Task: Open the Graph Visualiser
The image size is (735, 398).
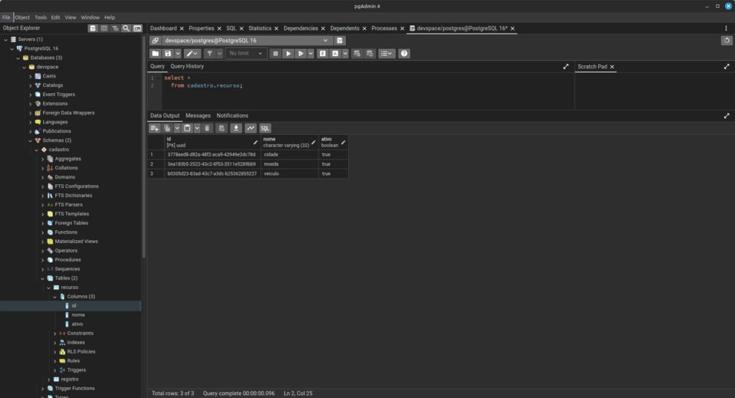Action: point(251,128)
